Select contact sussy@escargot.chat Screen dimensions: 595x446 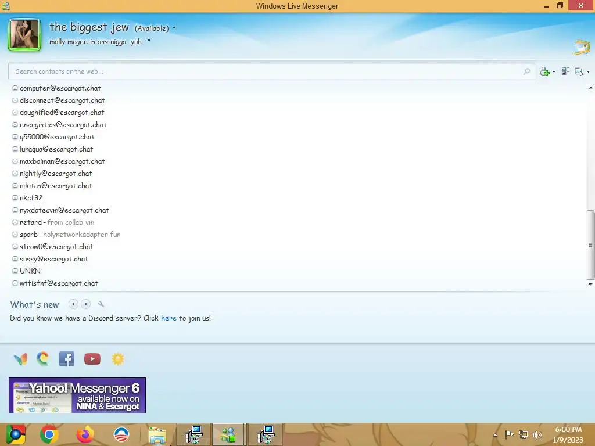(54, 258)
